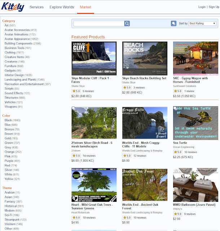The height and width of the screenshot is (231, 220).
Task: Open the Sort by Best Rating dropdown
Action: coord(202,23)
